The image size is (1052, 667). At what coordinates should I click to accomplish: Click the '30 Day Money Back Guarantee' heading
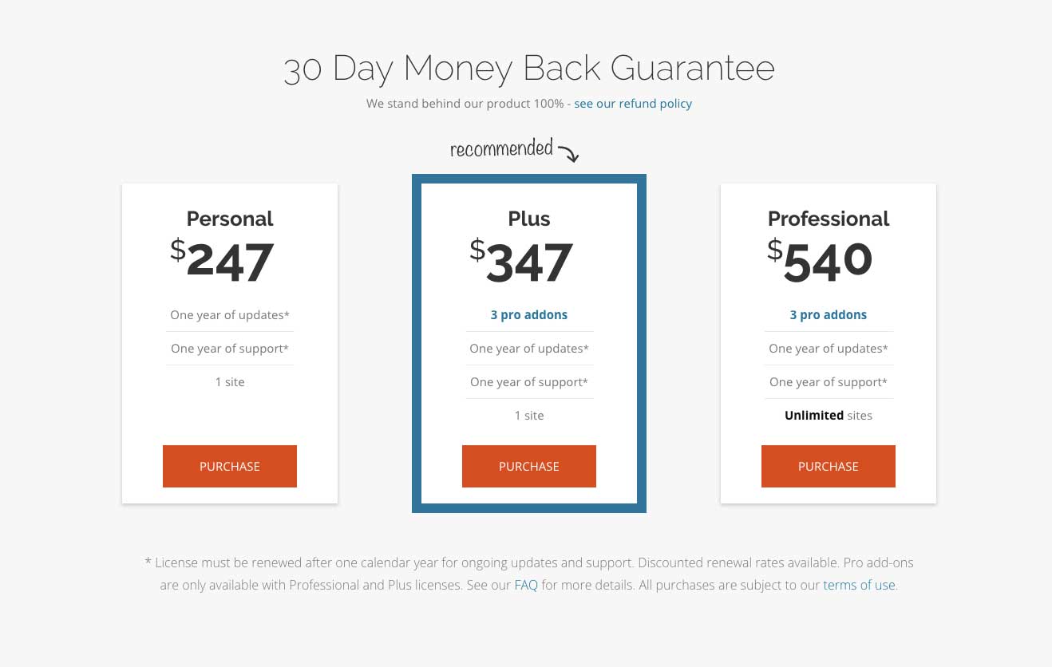[528, 69]
